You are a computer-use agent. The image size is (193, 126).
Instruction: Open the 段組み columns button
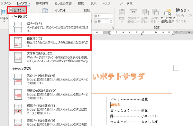coord(4,15)
